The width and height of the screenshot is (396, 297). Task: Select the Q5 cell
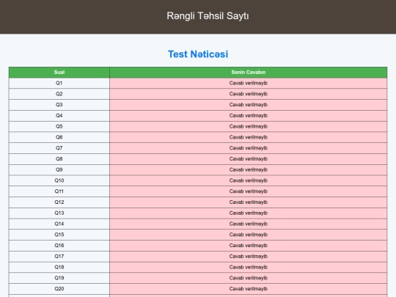[59, 127]
